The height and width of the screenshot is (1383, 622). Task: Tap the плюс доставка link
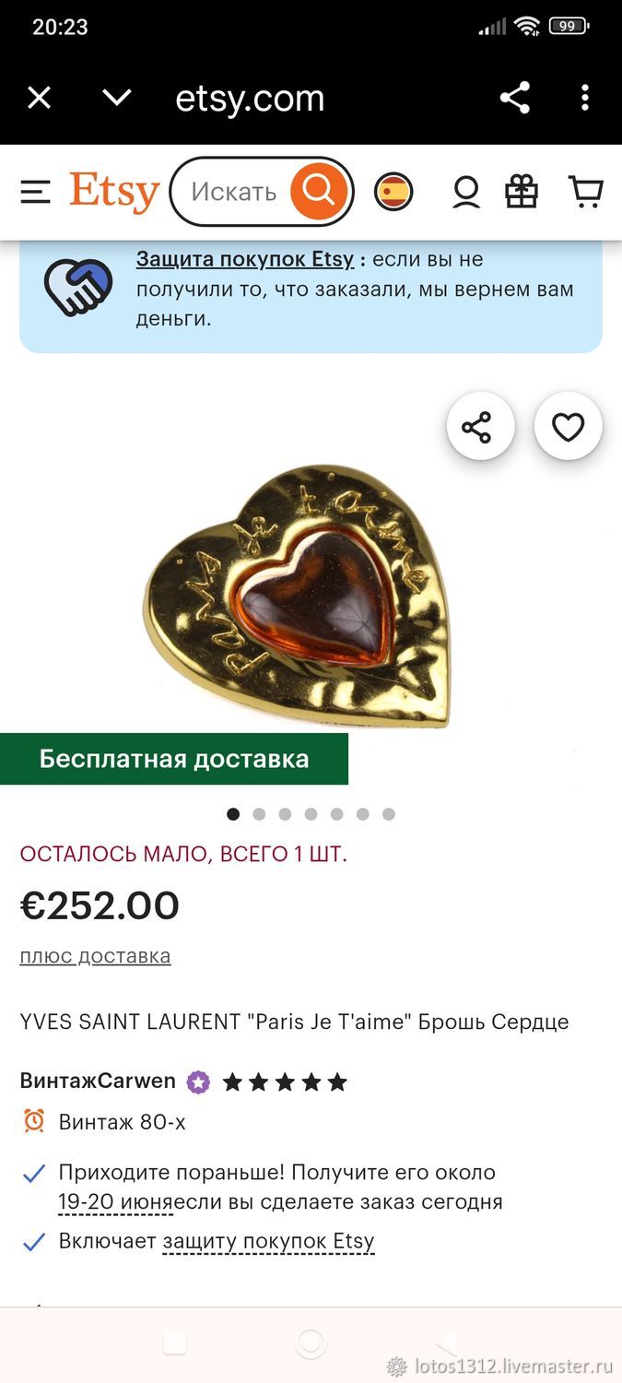point(95,956)
